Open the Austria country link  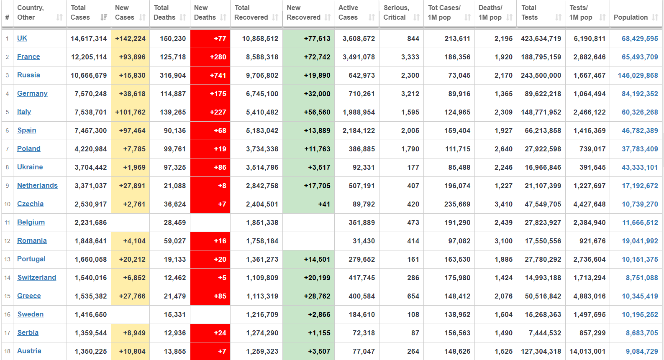(x=29, y=351)
